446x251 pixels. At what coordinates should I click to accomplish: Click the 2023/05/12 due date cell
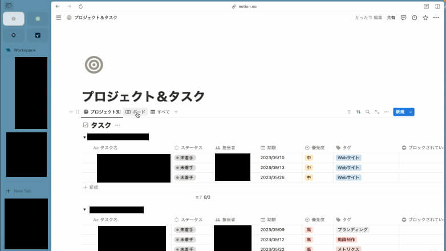coord(272,240)
